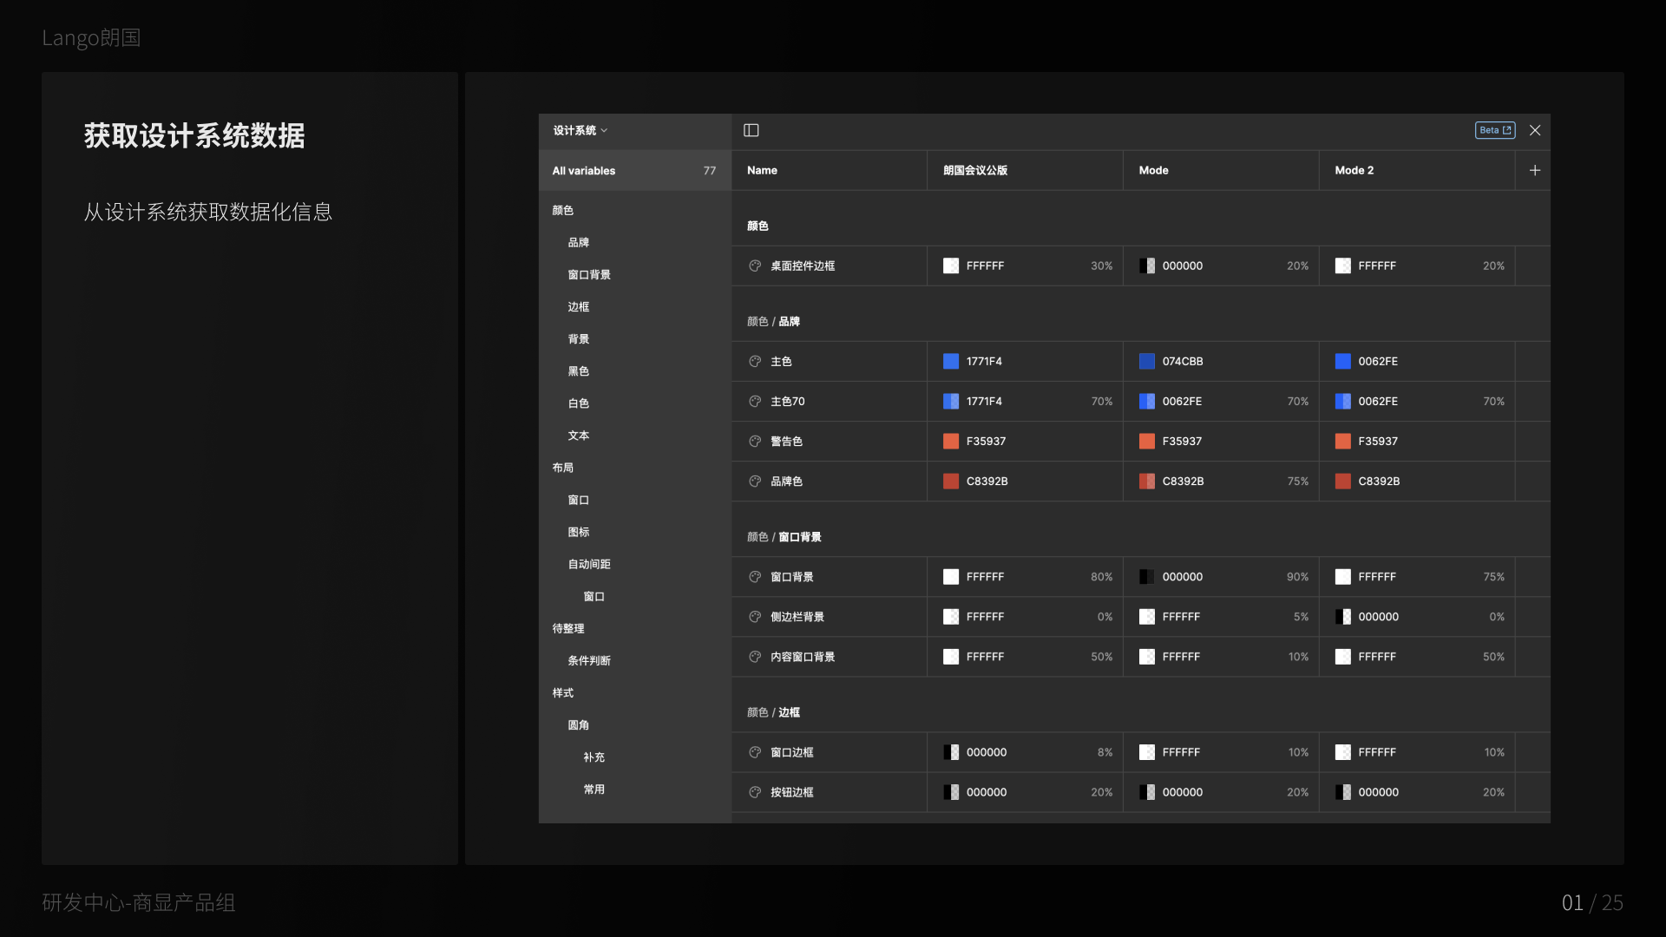Select All variables in the sidebar
1666x937 pixels.
(x=584, y=171)
